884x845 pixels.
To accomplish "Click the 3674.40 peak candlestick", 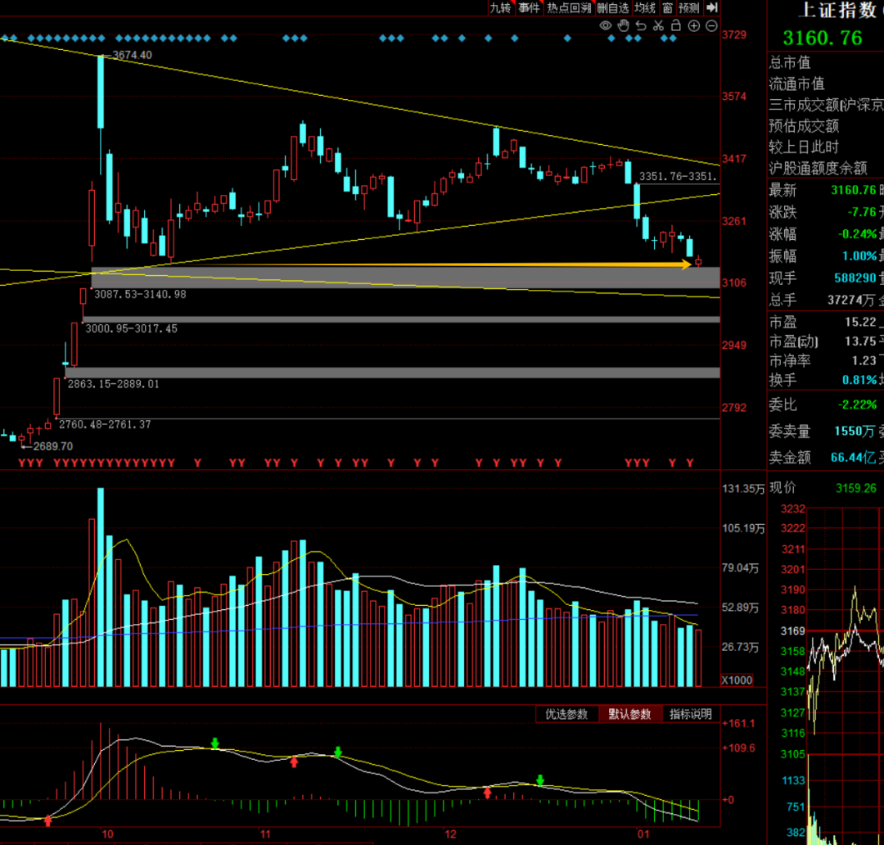I will 101,91.
